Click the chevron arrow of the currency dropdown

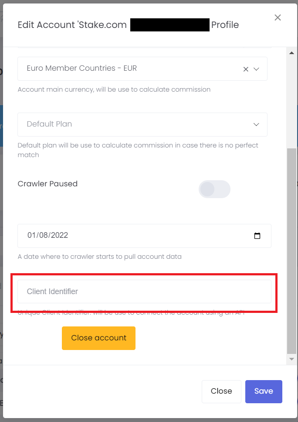(x=256, y=69)
